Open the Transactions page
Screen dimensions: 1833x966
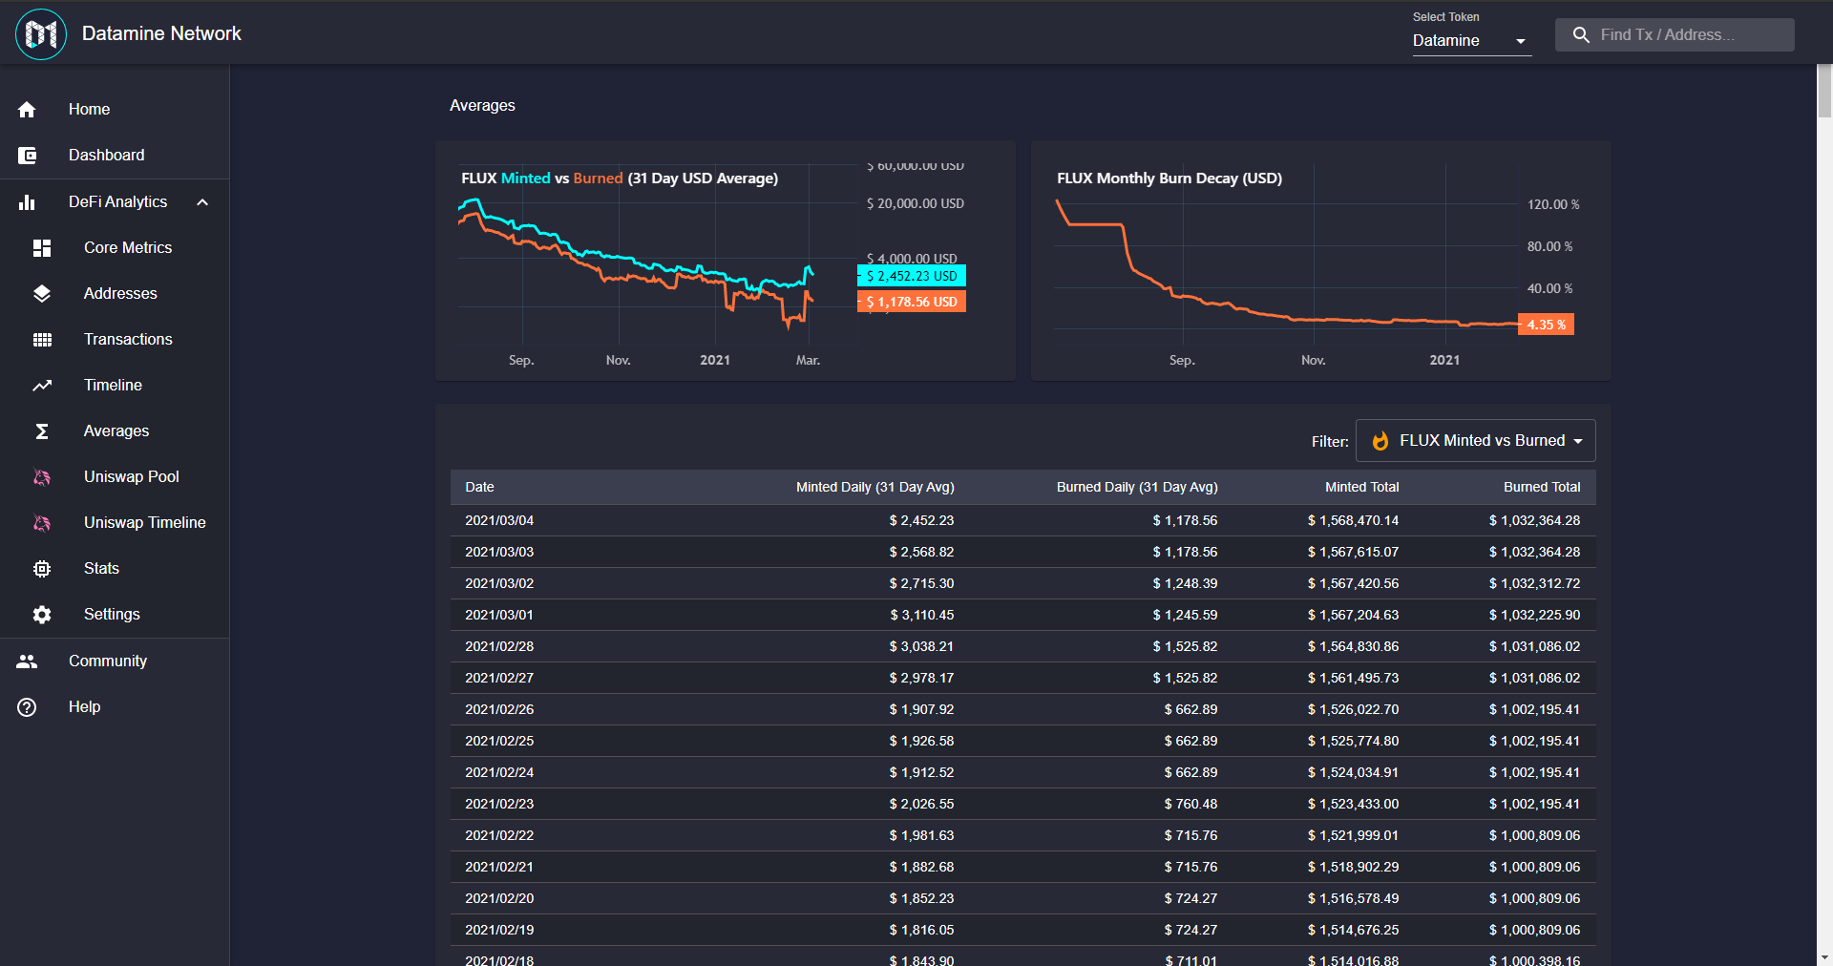(115, 340)
